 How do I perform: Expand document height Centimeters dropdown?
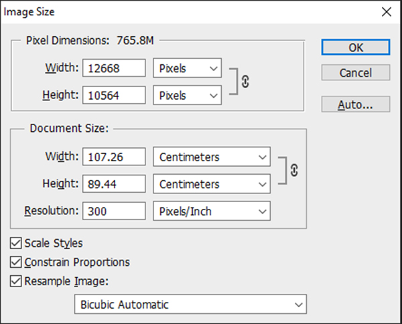(212, 184)
